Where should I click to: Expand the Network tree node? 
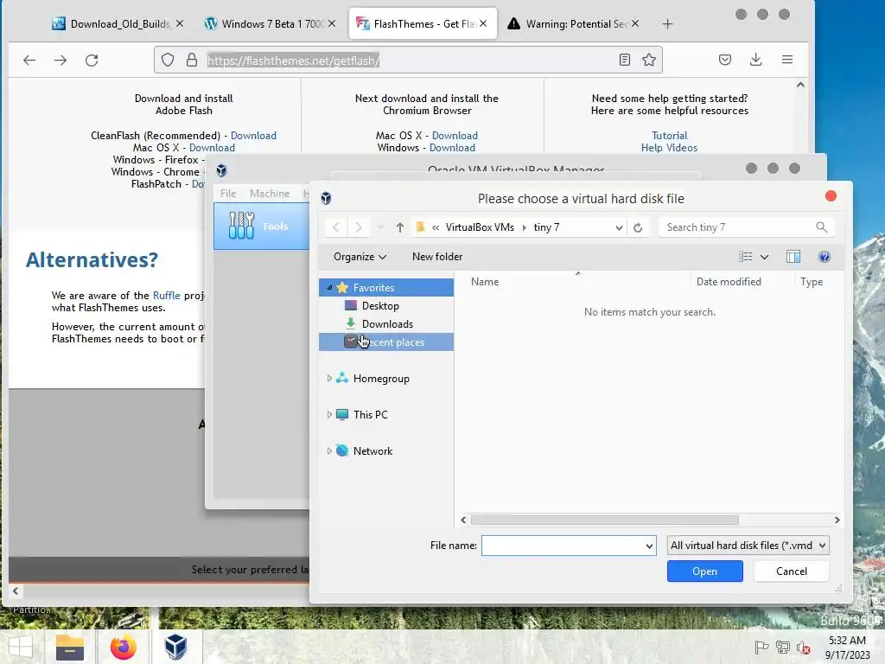(329, 450)
